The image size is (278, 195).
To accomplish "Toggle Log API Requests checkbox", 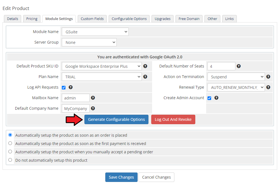I will pos(64,87).
